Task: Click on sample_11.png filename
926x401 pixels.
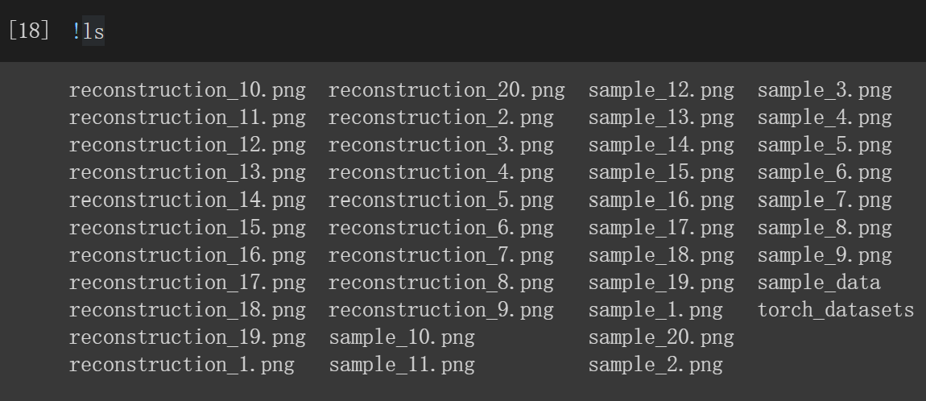Action: [402, 365]
